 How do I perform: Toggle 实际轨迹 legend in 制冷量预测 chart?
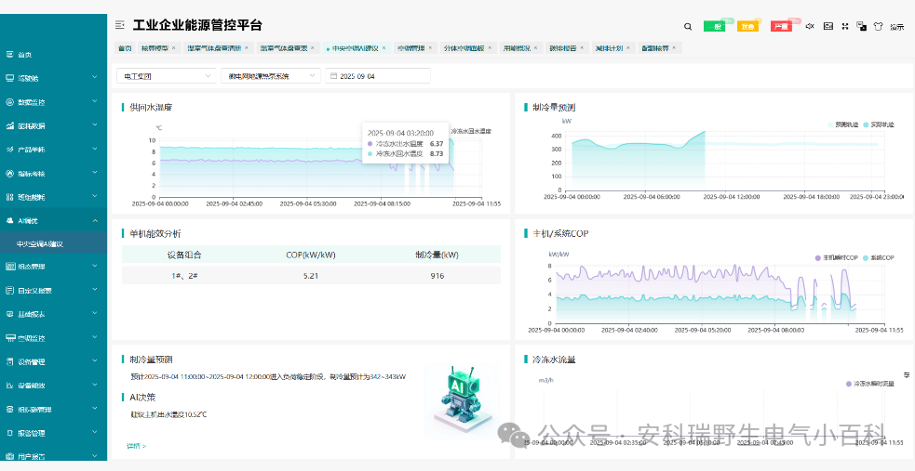coord(879,124)
